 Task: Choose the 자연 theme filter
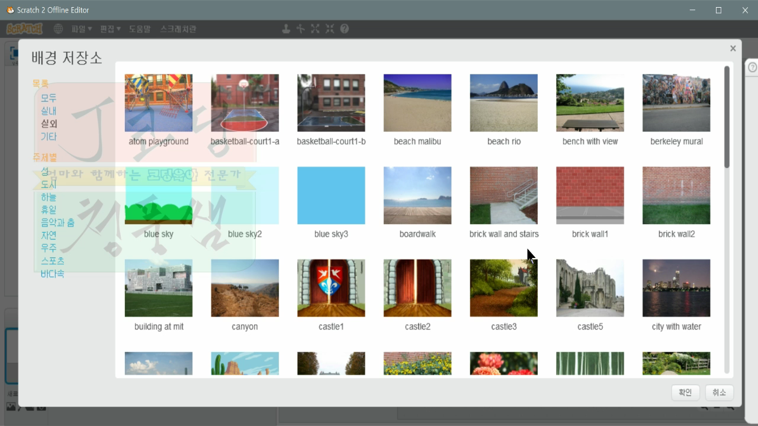click(49, 235)
